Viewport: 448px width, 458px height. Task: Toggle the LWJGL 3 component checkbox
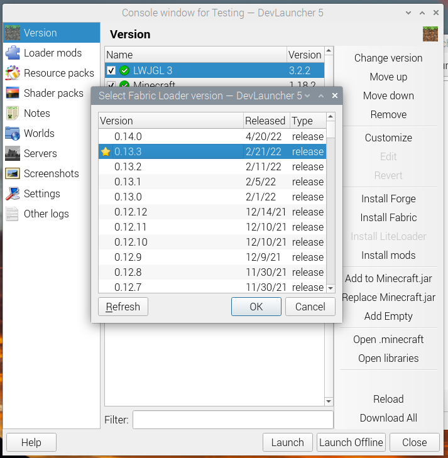pos(111,70)
